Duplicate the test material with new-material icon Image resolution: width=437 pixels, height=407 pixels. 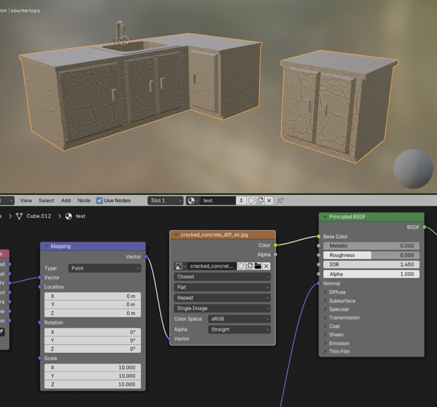click(x=260, y=201)
